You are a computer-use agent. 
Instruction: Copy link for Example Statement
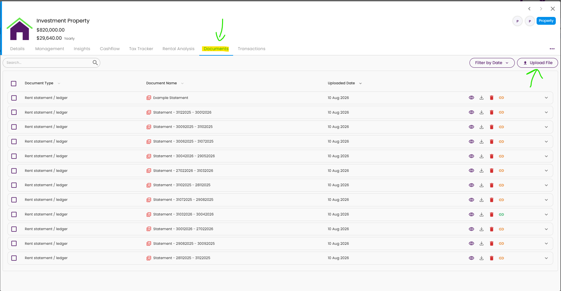(501, 98)
